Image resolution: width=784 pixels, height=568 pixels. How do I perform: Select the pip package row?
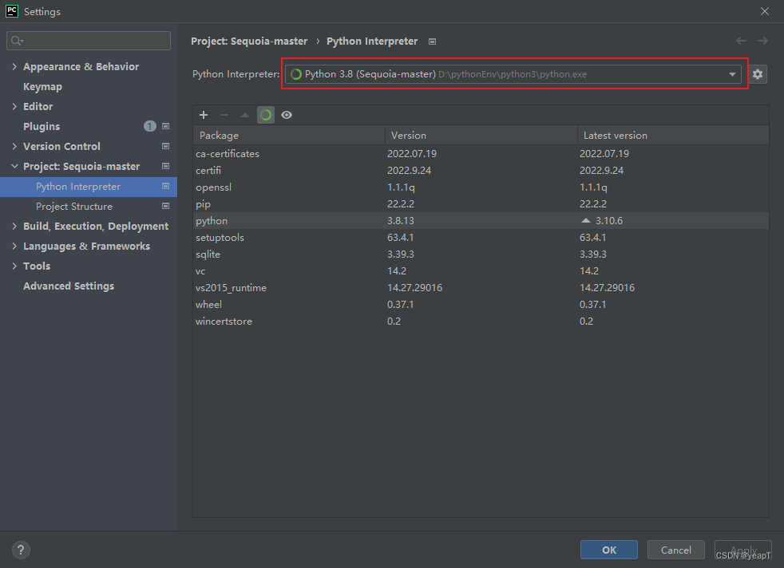coord(481,203)
